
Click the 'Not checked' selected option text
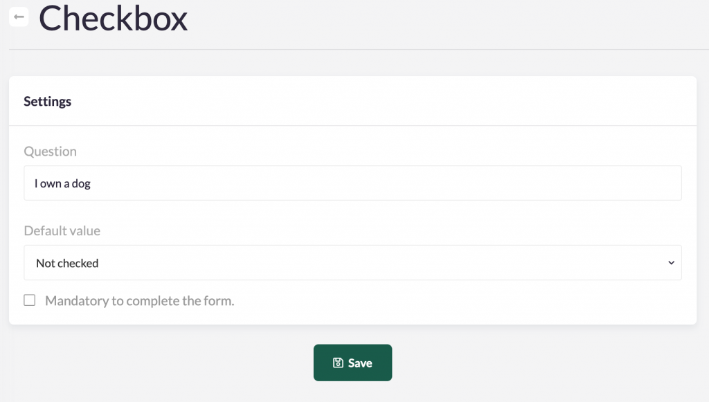tap(67, 263)
